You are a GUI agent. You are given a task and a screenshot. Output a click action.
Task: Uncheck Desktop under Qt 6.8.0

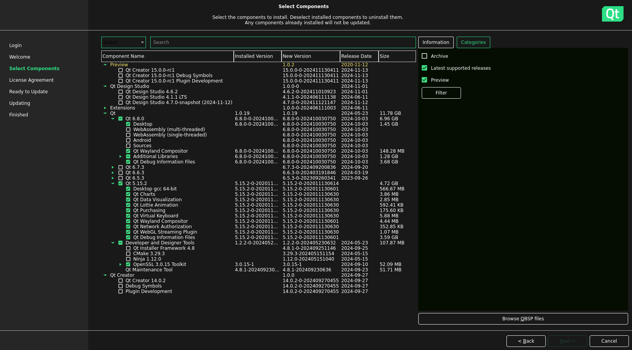[x=128, y=124]
